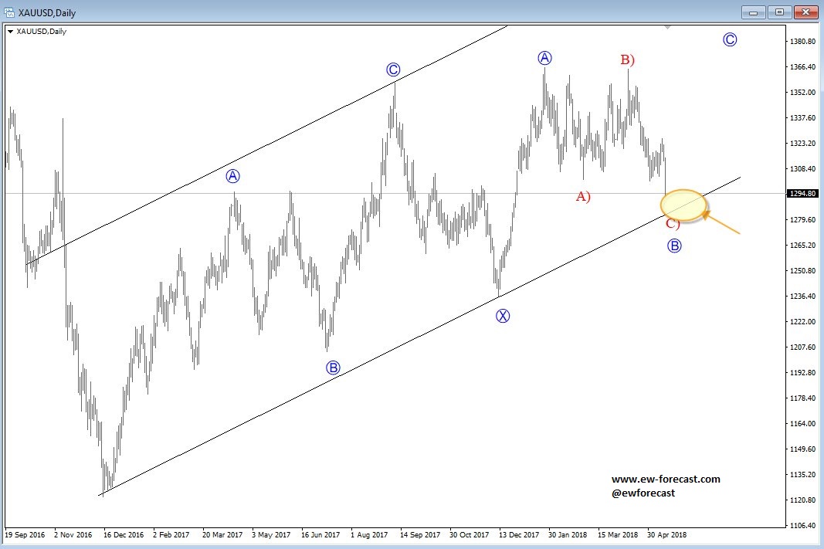The height and width of the screenshot is (549, 824).
Task: Select the circled C label beside 1380.80
Action: point(730,39)
